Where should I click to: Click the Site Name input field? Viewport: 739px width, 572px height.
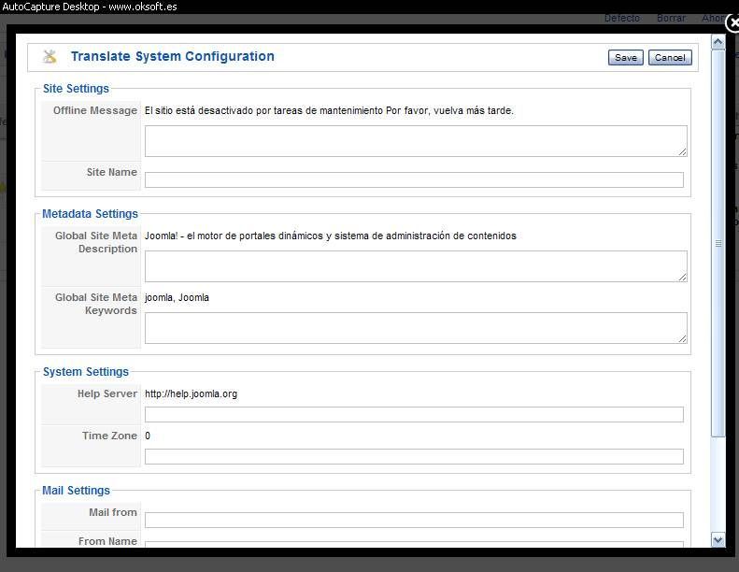click(x=414, y=179)
